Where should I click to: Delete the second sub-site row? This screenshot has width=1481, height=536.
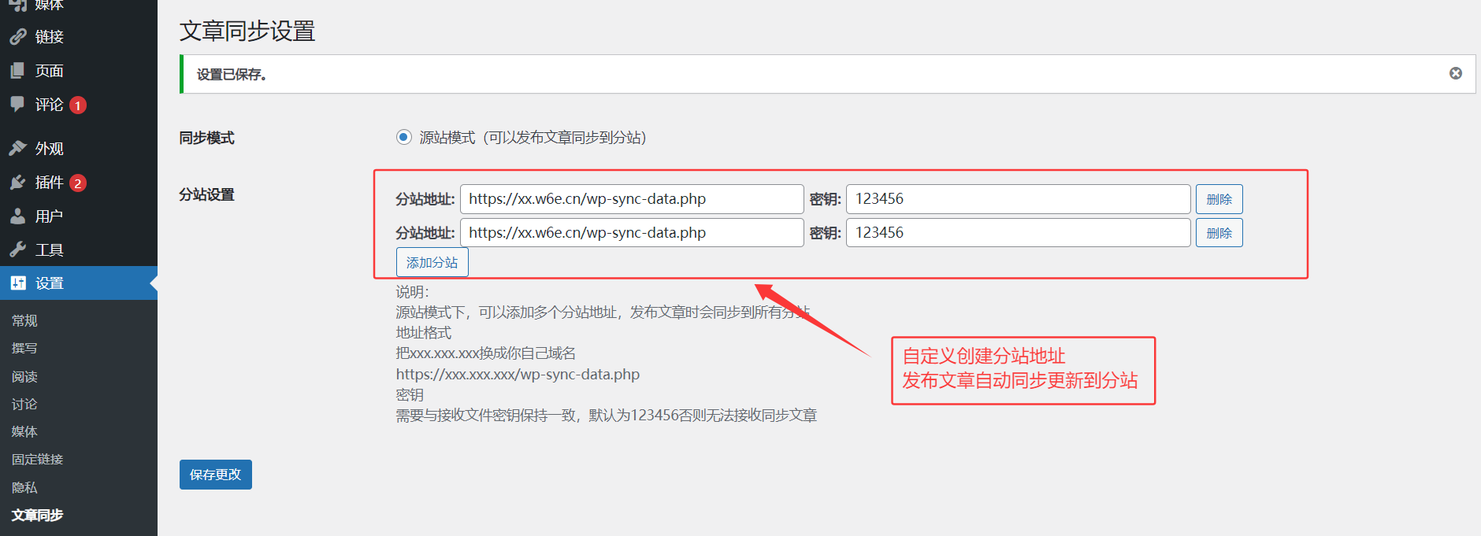click(1219, 233)
